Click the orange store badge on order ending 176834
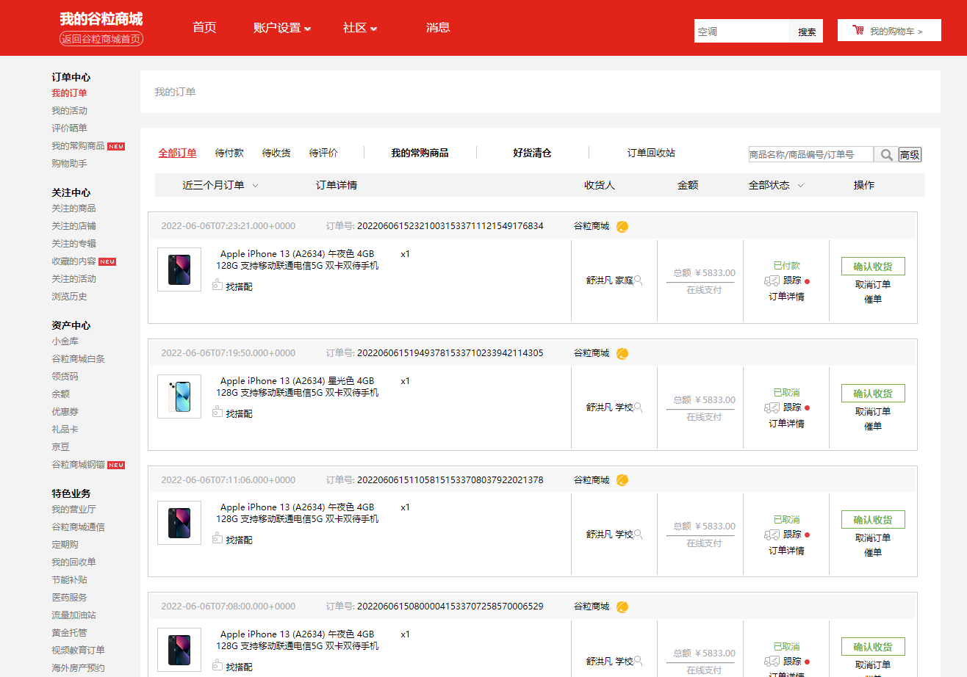 coord(622,226)
